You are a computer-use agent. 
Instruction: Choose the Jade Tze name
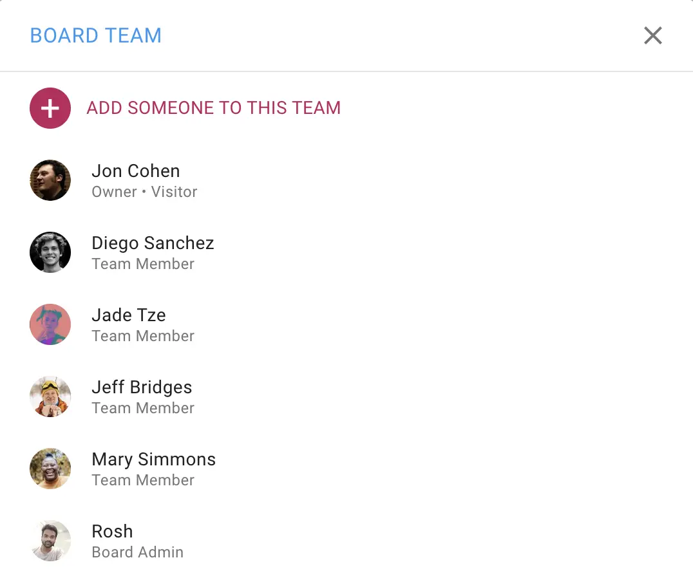click(129, 315)
